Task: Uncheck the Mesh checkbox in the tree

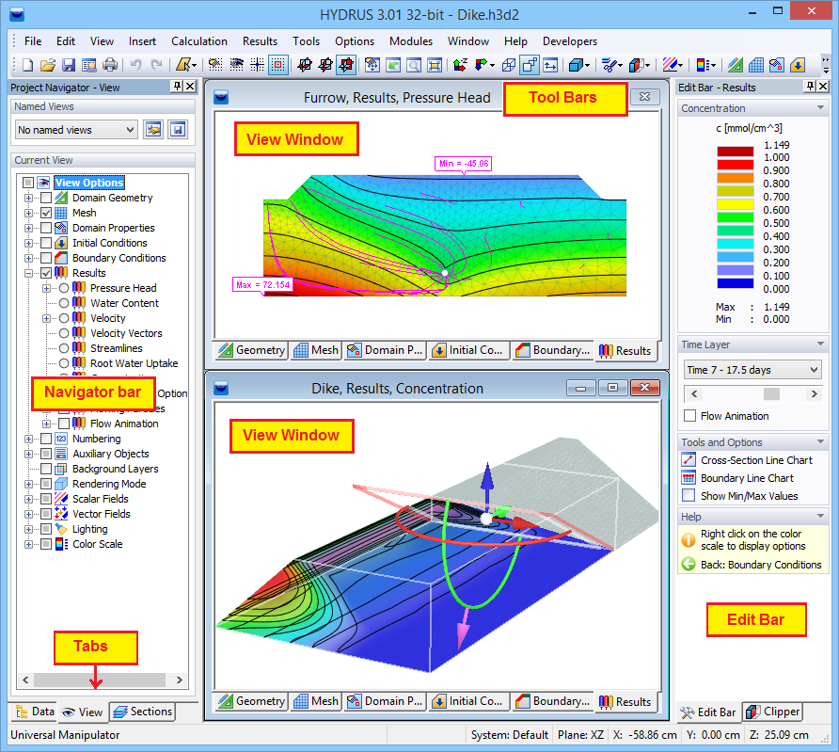Action: click(46, 213)
